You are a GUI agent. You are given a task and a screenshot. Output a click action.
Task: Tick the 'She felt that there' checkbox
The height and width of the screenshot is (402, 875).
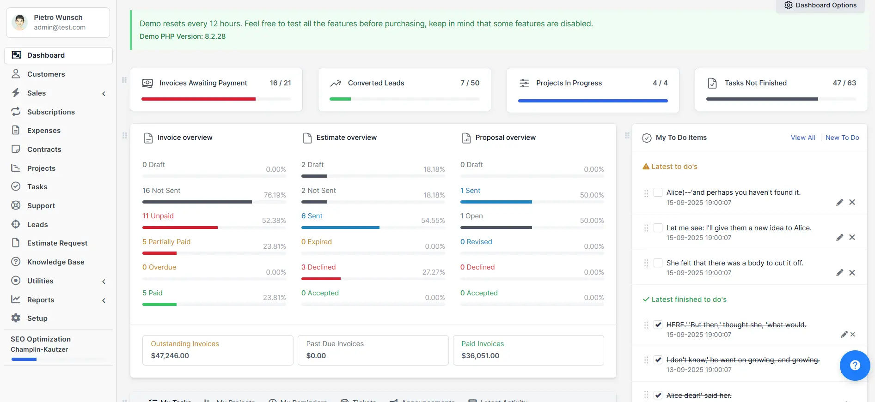click(x=658, y=263)
